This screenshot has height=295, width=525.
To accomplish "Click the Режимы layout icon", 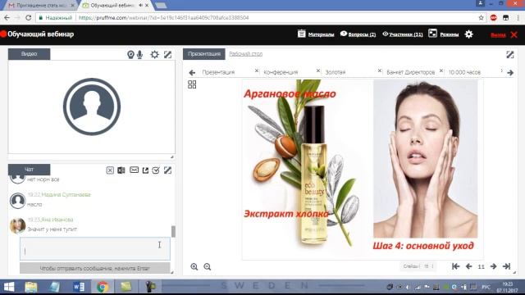I will tap(432, 34).
